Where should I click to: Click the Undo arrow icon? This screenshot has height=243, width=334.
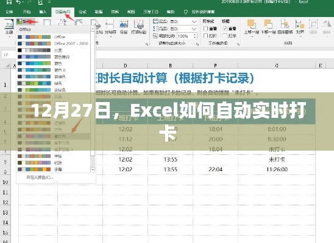coord(18,2)
